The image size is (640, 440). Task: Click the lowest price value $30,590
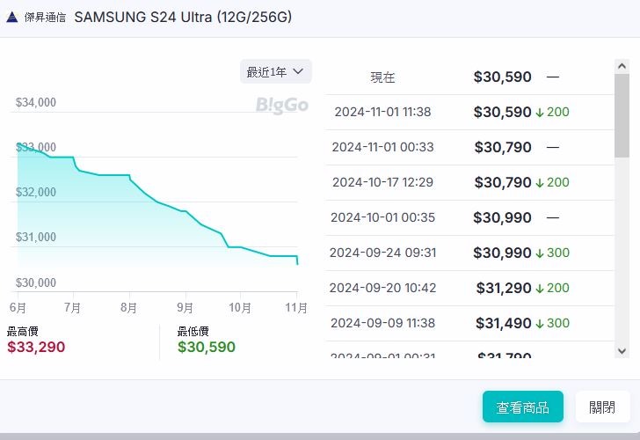coord(207,347)
